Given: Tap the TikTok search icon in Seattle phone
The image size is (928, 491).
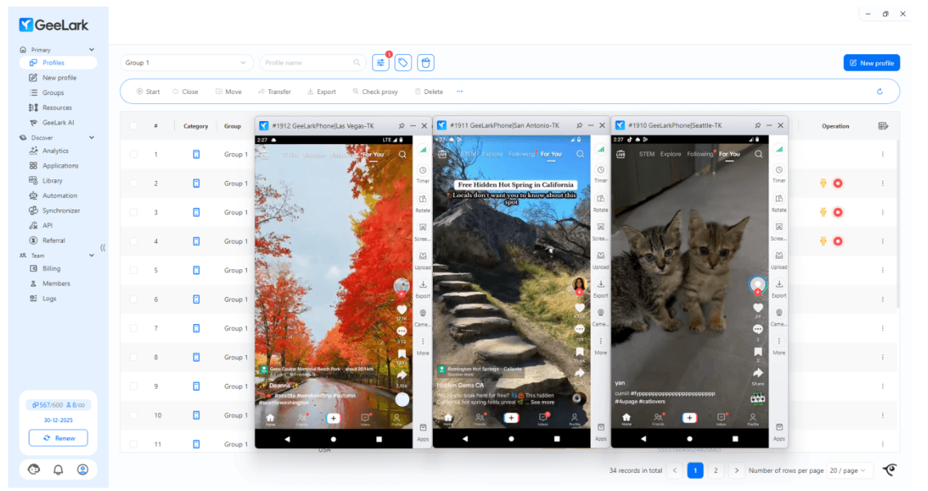Looking at the screenshot, I should (758, 154).
